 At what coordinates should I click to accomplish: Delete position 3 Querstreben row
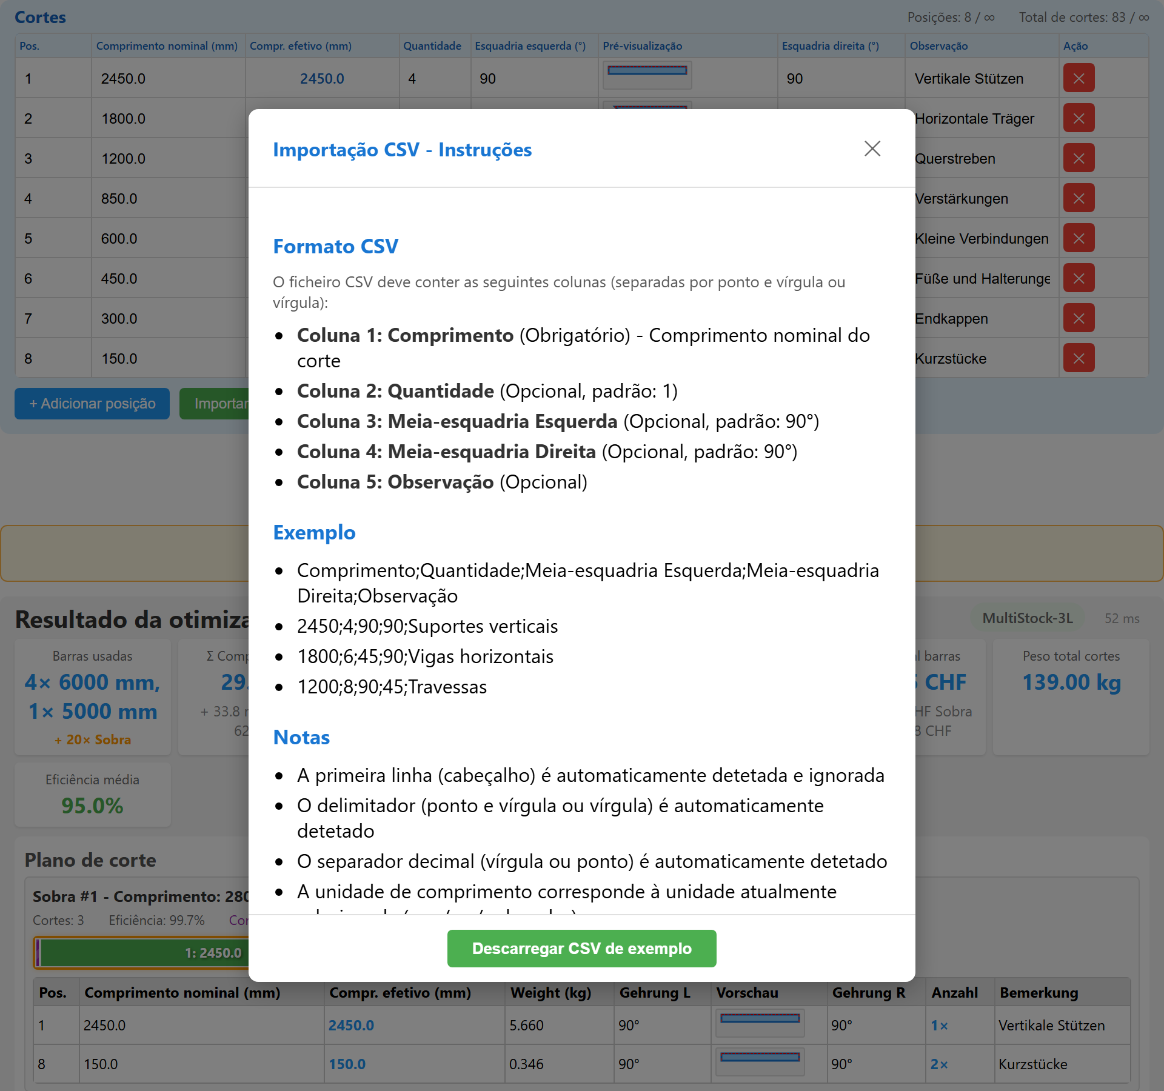coord(1079,158)
